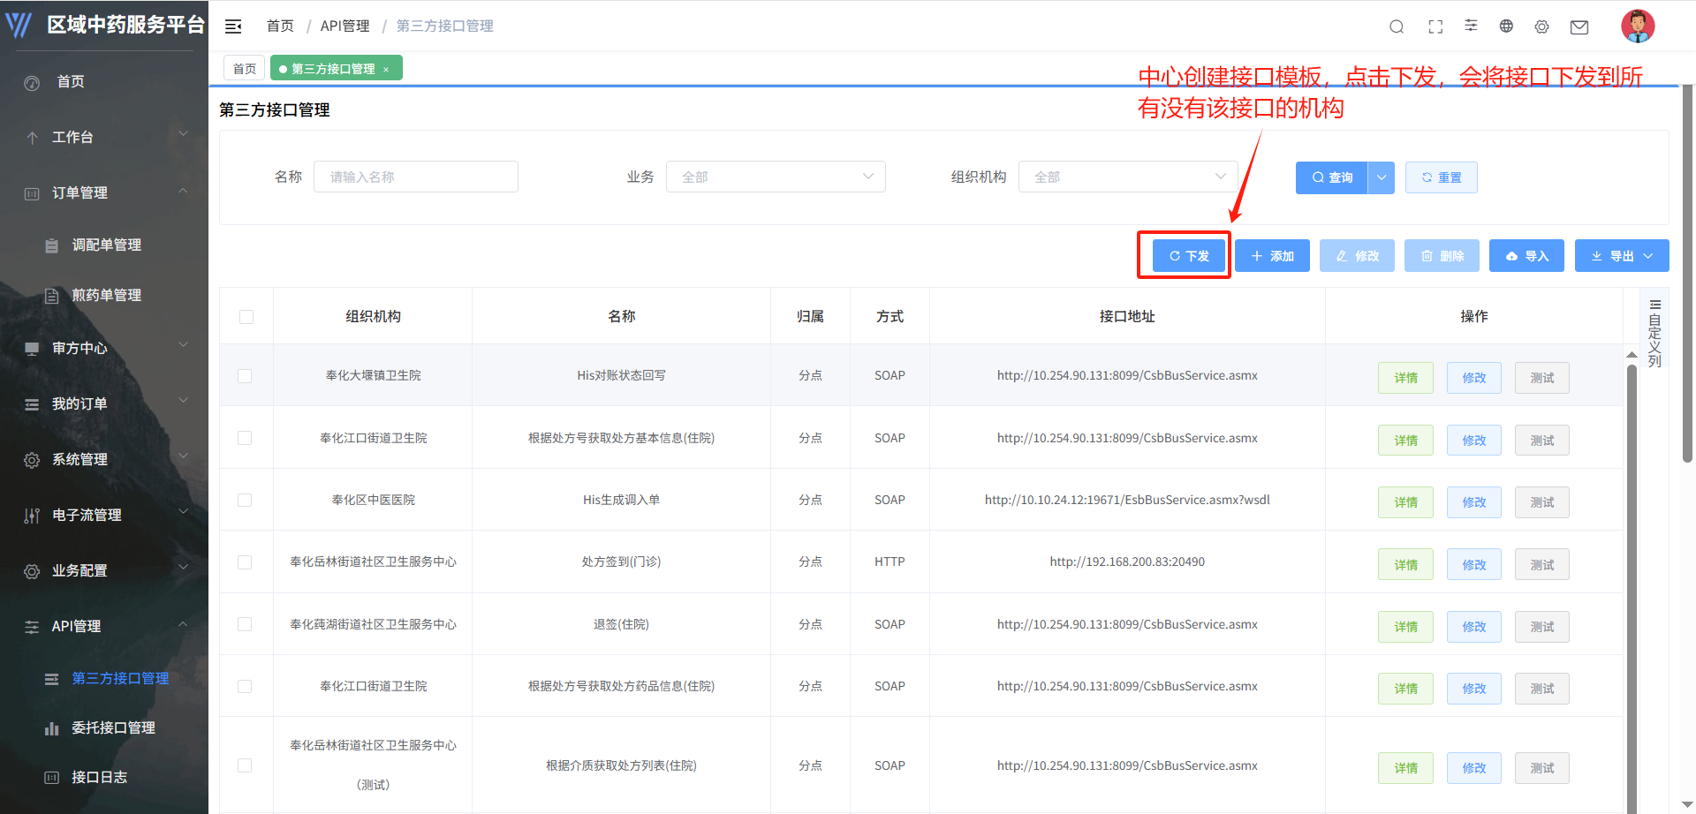
Task: Expand the 系统管理 sidebar menu
Action: click(184, 456)
